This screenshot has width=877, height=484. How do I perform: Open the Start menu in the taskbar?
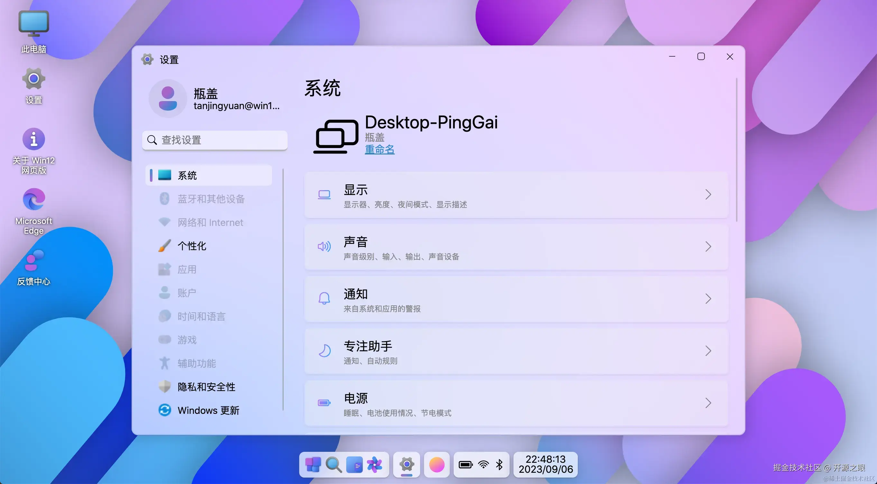click(x=312, y=465)
